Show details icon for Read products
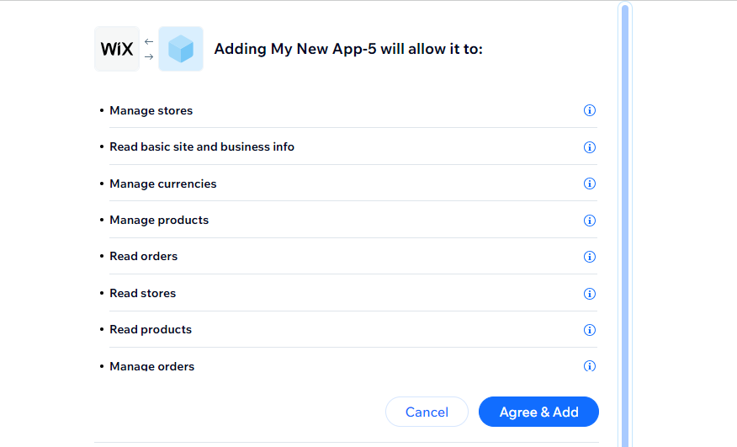The width and height of the screenshot is (737, 447). [x=590, y=330]
